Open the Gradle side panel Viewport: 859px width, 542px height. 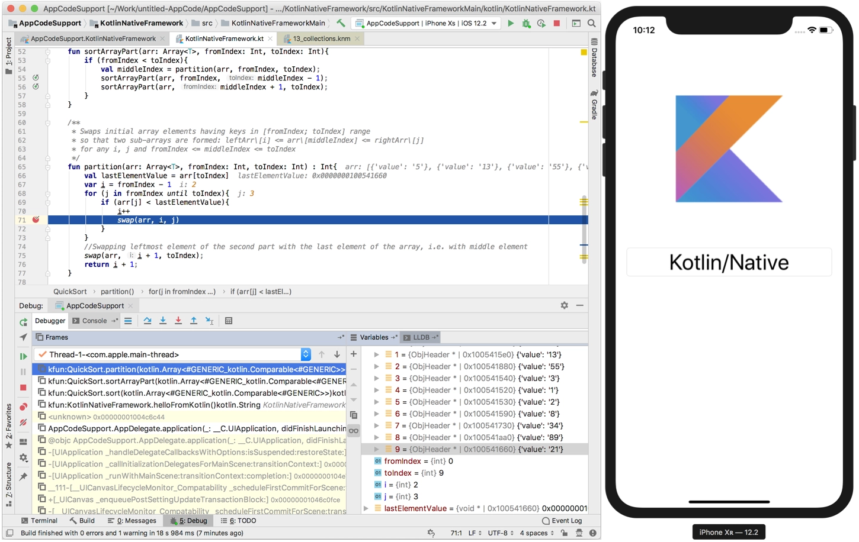click(x=594, y=105)
